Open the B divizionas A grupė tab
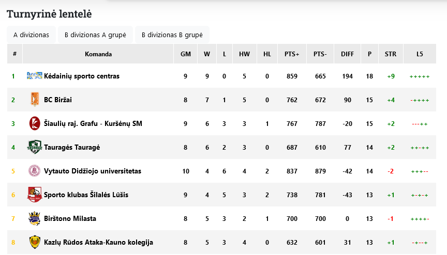The image size is (447, 255). tap(96, 35)
